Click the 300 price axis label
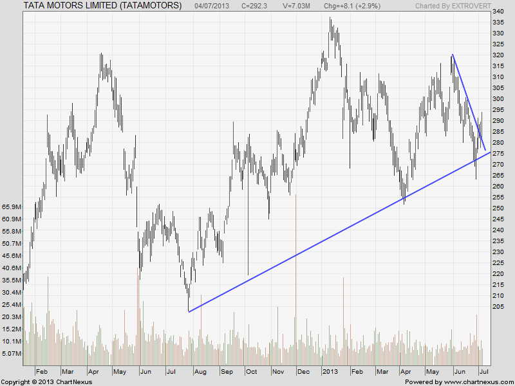 point(498,99)
